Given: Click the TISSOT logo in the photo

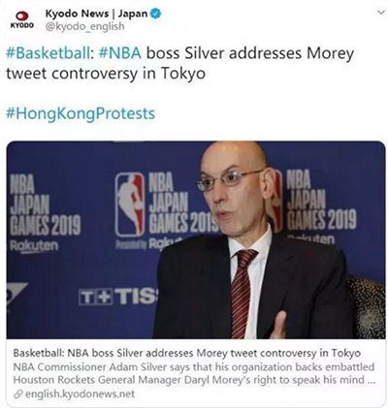Looking at the screenshot, I should pyautogui.click(x=118, y=298).
